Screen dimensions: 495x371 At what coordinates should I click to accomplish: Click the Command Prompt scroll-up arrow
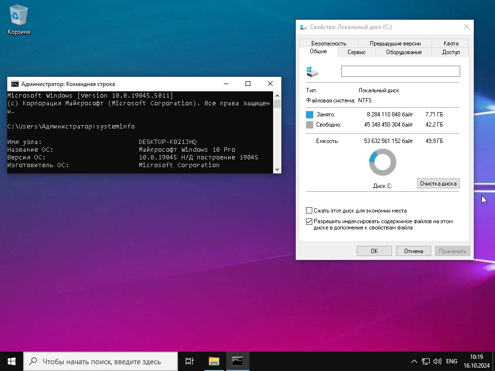coord(277,95)
